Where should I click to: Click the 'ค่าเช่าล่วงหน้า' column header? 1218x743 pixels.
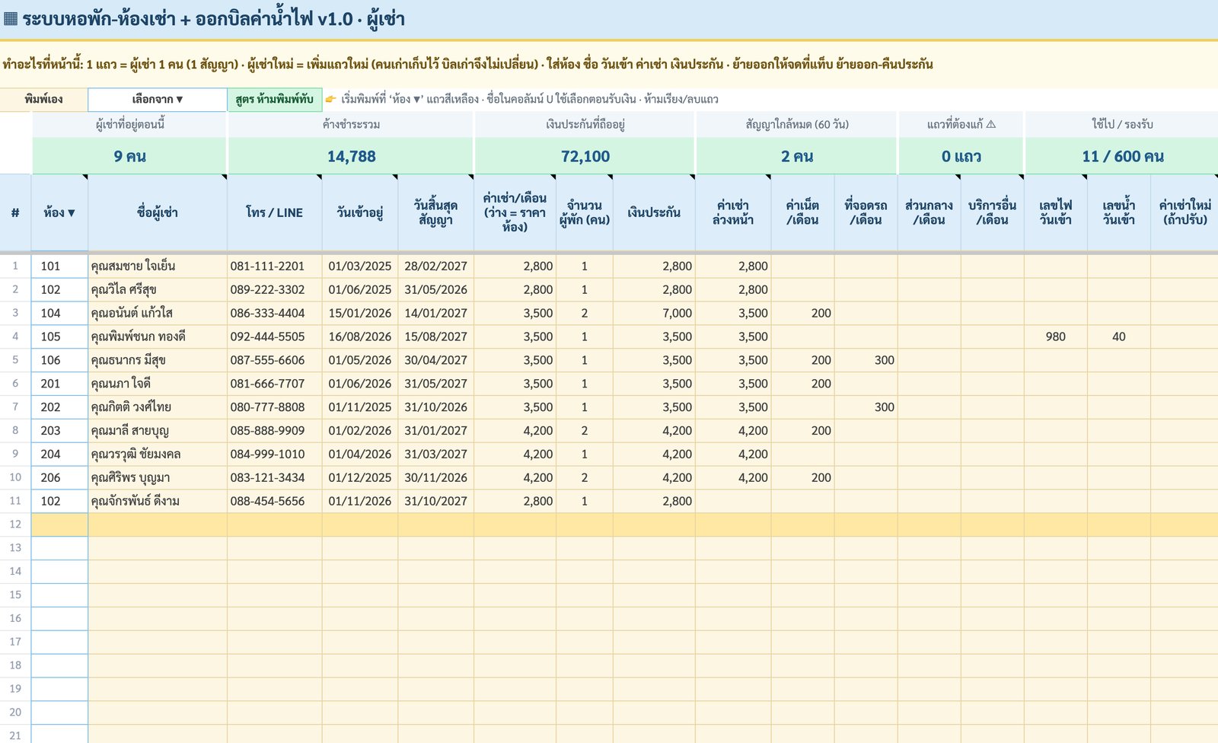pos(733,212)
